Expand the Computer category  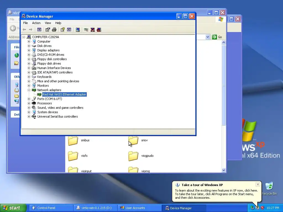pyautogui.click(x=29, y=41)
